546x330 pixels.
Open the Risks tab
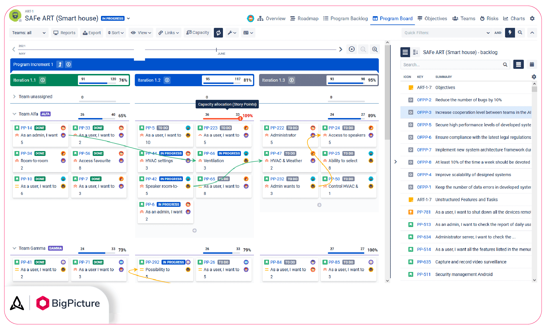[x=489, y=18]
